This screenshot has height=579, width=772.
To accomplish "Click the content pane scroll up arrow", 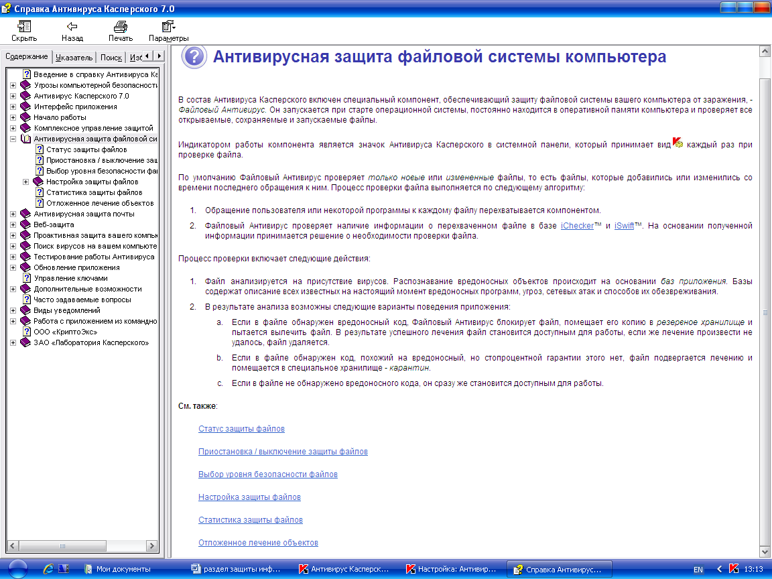I will point(765,51).
